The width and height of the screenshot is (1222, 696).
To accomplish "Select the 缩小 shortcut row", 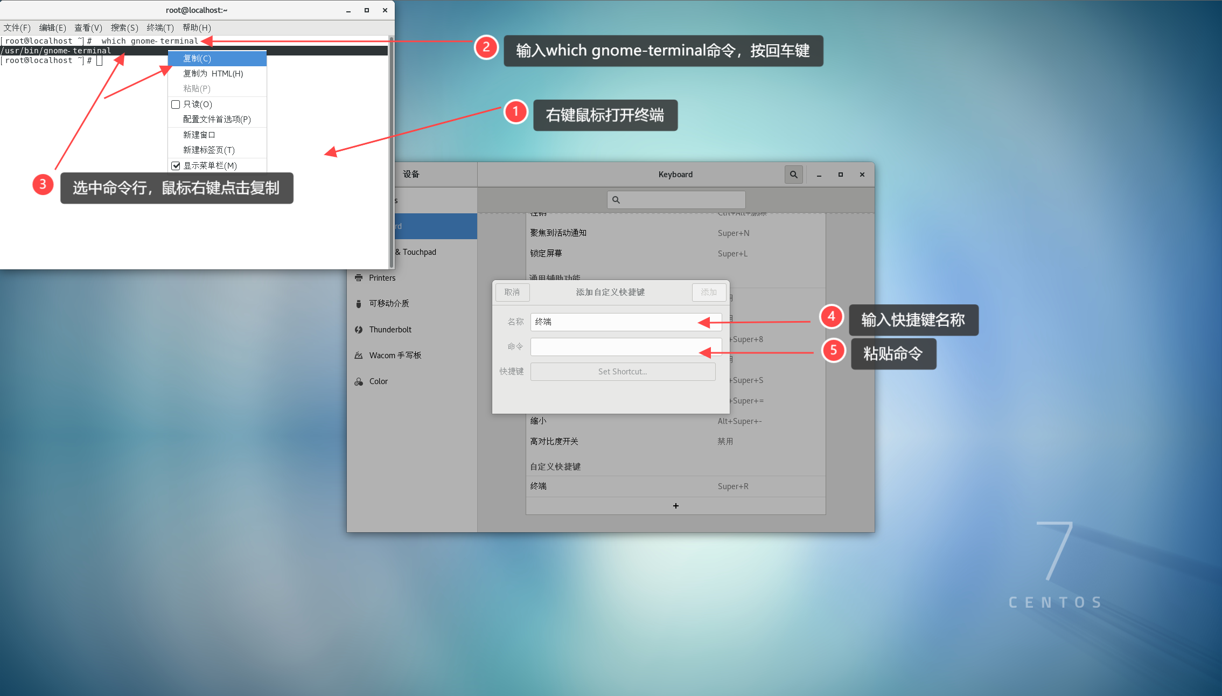I will click(675, 421).
